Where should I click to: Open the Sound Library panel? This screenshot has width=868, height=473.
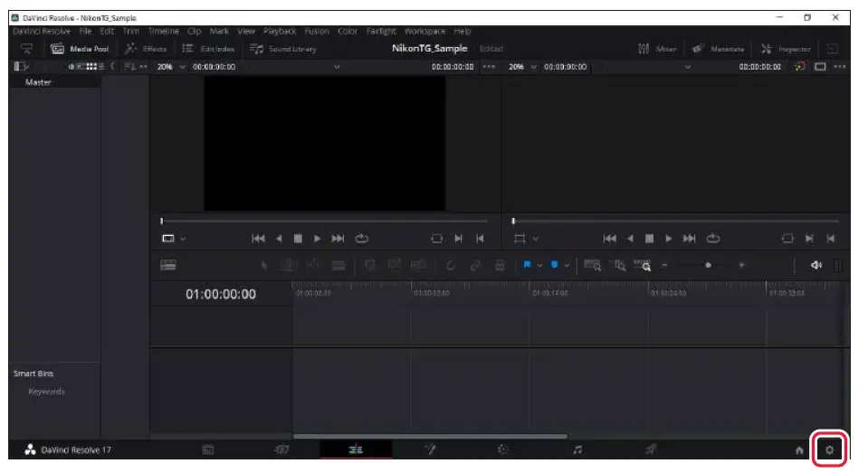[283, 49]
